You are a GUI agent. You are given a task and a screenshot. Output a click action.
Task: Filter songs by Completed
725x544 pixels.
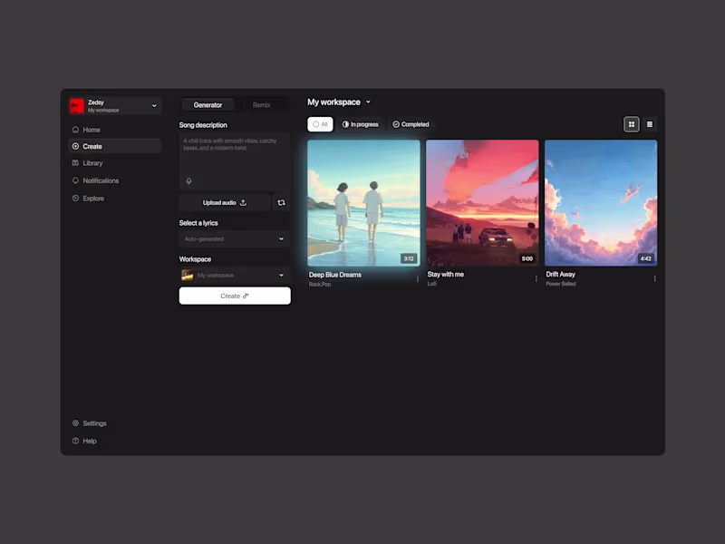tap(411, 124)
